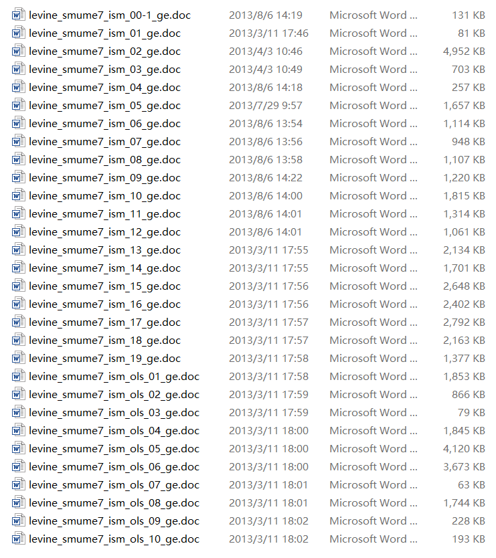Click Word icon of levine_smume7_ism_ols_02_ge.doc
This screenshot has width=496, height=558.
click(x=19, y=394)
